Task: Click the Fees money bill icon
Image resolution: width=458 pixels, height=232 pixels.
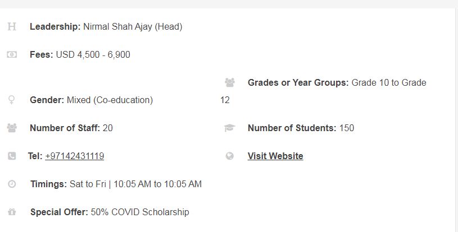Action: pos(12,54)
